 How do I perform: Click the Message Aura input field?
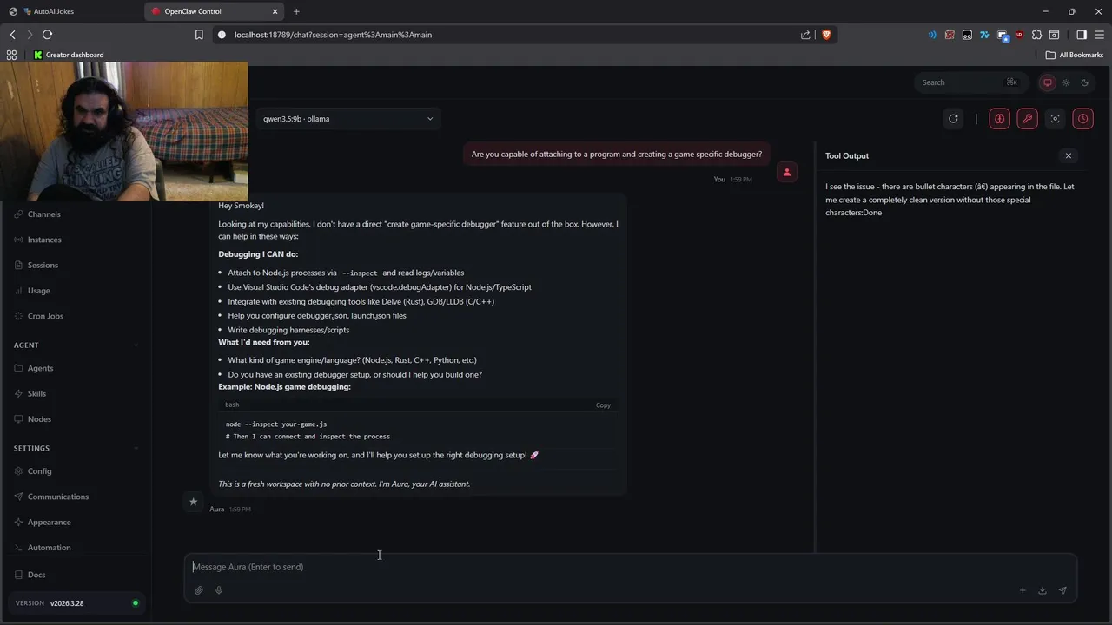(608, 567)
